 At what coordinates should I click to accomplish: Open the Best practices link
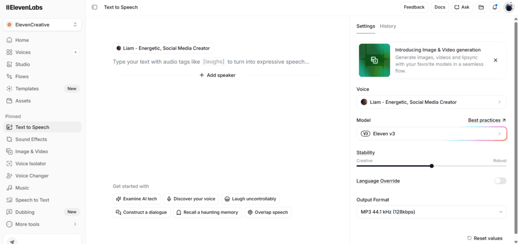pos(487,120)
